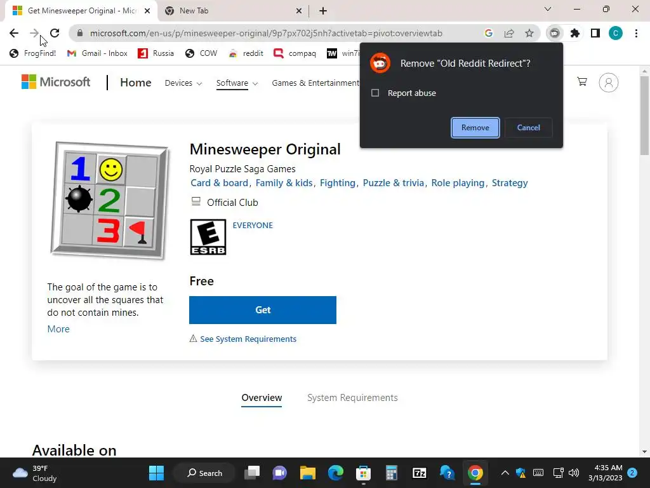The height and width of the screenshot is (488, 650).
Task: Open Windows Start menu
Action: coord(156,473)
